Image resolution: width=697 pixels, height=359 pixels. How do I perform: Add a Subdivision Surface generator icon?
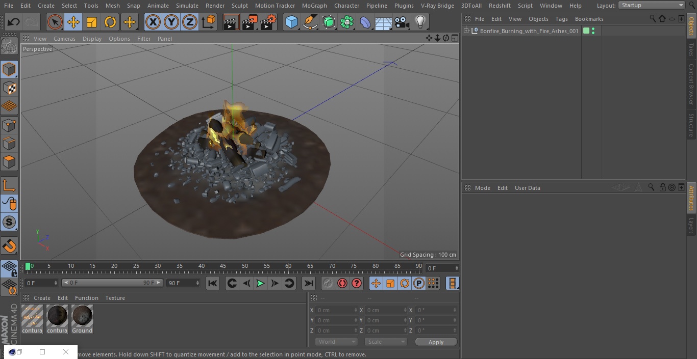(x=329, y=22)
